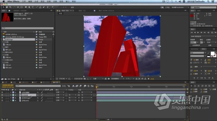Click search field in project panel

28,28
